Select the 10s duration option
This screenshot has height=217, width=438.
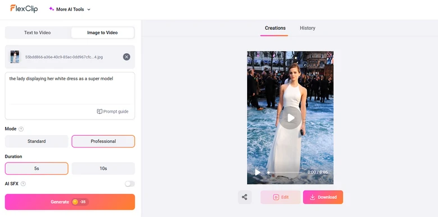(x=103, y=168)
